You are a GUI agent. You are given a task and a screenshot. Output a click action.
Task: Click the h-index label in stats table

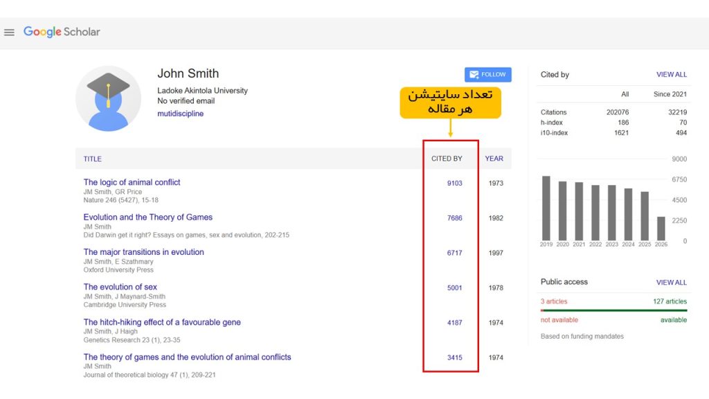click(552, 123)
